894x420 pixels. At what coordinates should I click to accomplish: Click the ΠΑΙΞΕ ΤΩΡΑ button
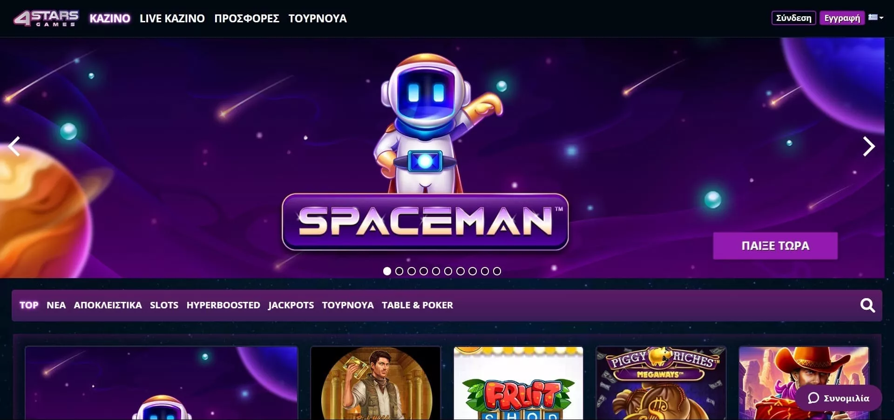[775, 246]
